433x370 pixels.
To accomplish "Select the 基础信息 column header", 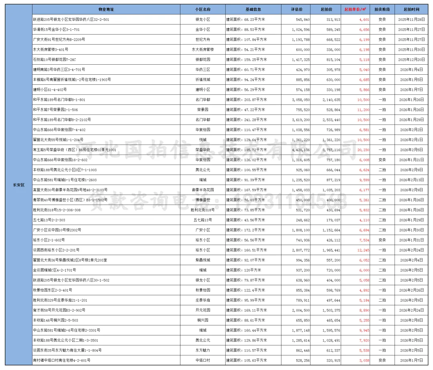I will click(x=253, y=9).
